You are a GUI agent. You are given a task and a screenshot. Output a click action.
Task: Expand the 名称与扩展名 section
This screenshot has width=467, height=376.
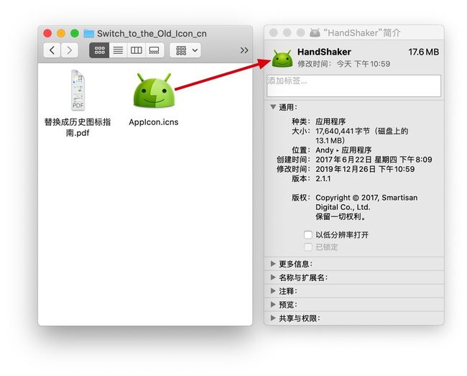273,277
